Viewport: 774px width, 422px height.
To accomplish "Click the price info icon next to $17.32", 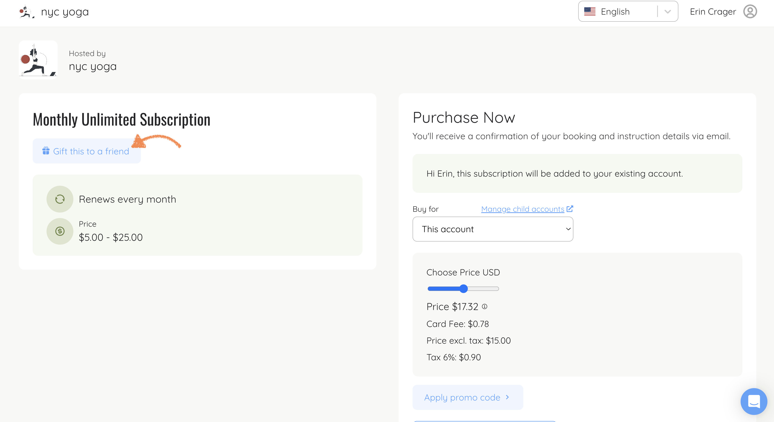I will pos(484,307).
